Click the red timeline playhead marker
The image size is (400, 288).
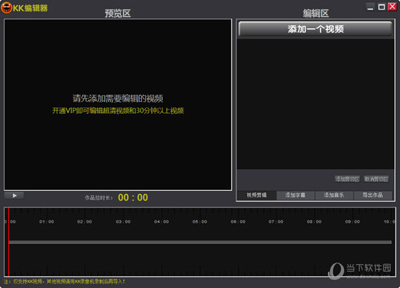(9, 242)
